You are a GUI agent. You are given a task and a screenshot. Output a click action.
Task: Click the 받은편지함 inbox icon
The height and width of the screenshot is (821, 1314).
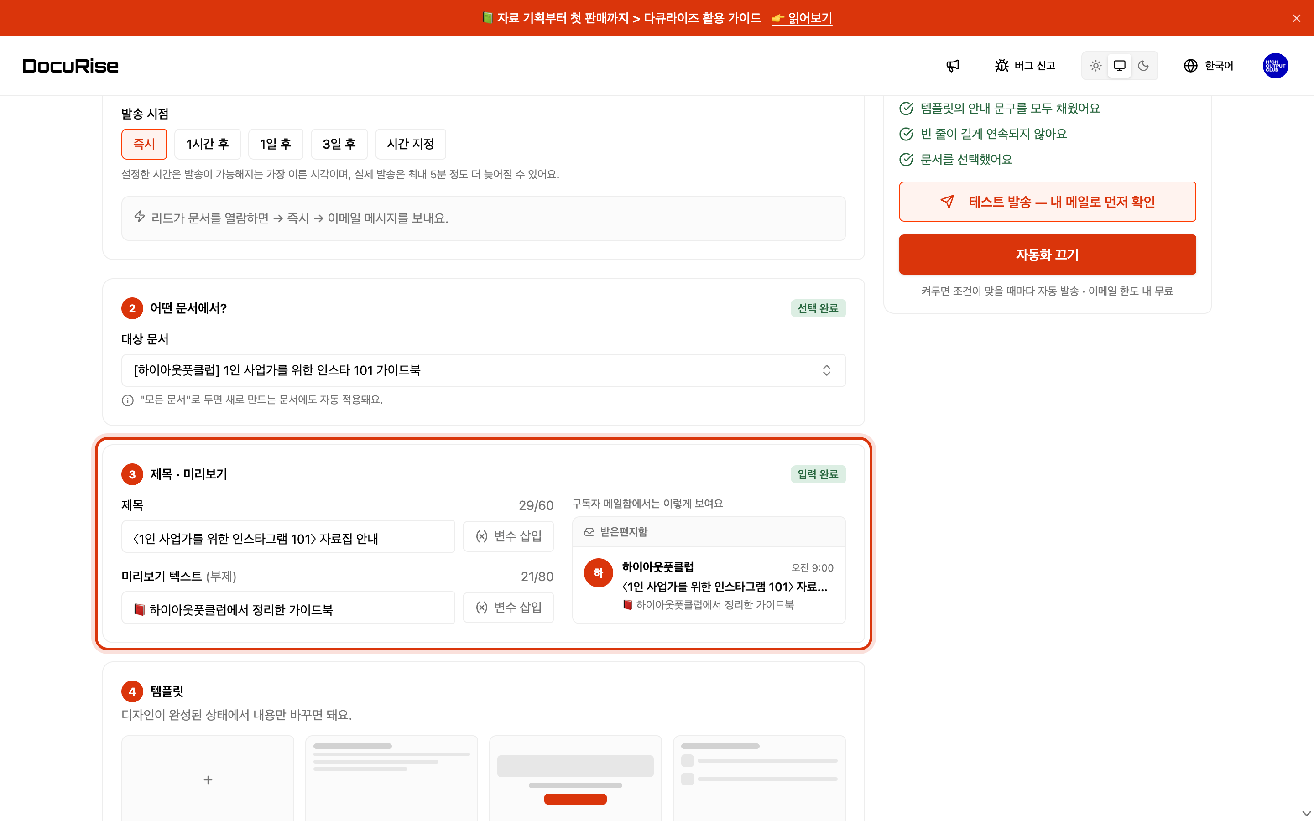click(x=589, y=532)
